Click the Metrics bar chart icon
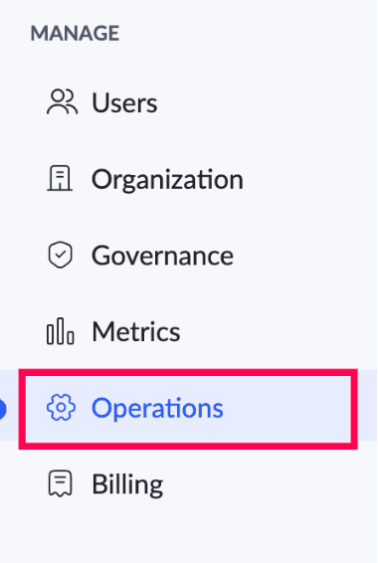This screenshot has width=378, height=563. pyautogui.click(x=61, y=331)
